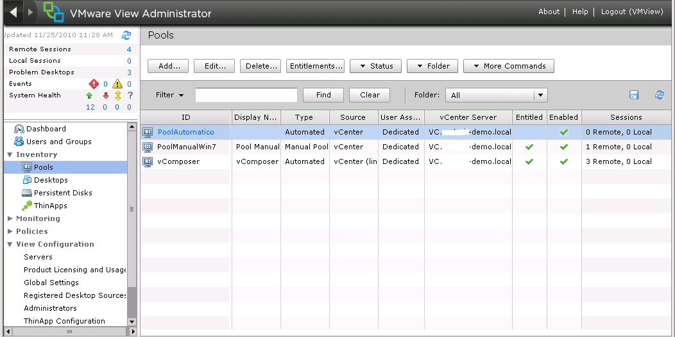The image size is (675, 337).
Task: Click the red error events icon
Action: click(x=94, y=84)
